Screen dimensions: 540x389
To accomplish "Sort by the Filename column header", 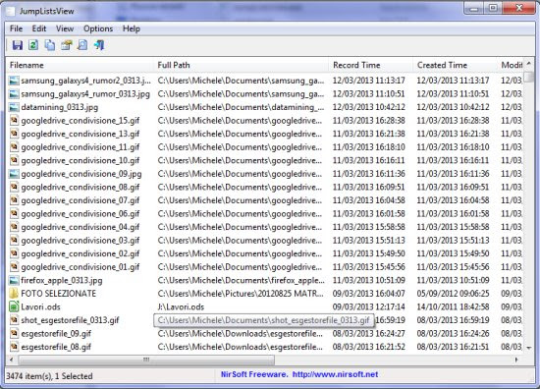I will (x=80, y=65).
